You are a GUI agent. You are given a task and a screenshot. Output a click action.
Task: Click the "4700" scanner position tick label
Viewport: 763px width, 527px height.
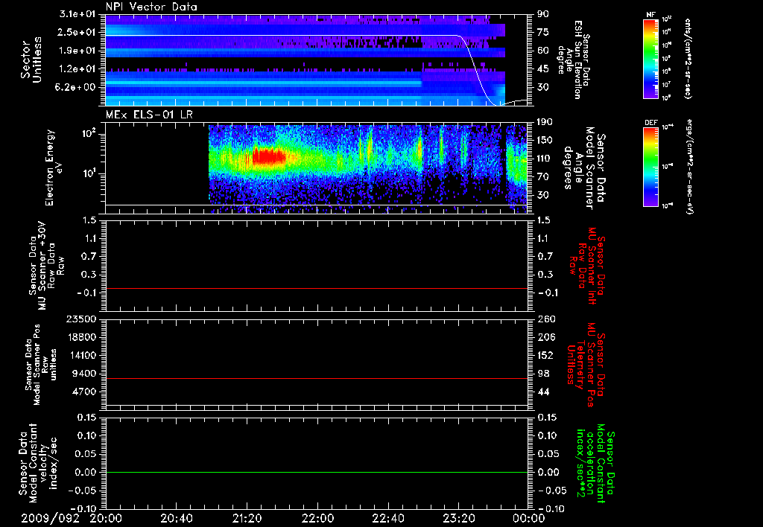pos(83,392)
